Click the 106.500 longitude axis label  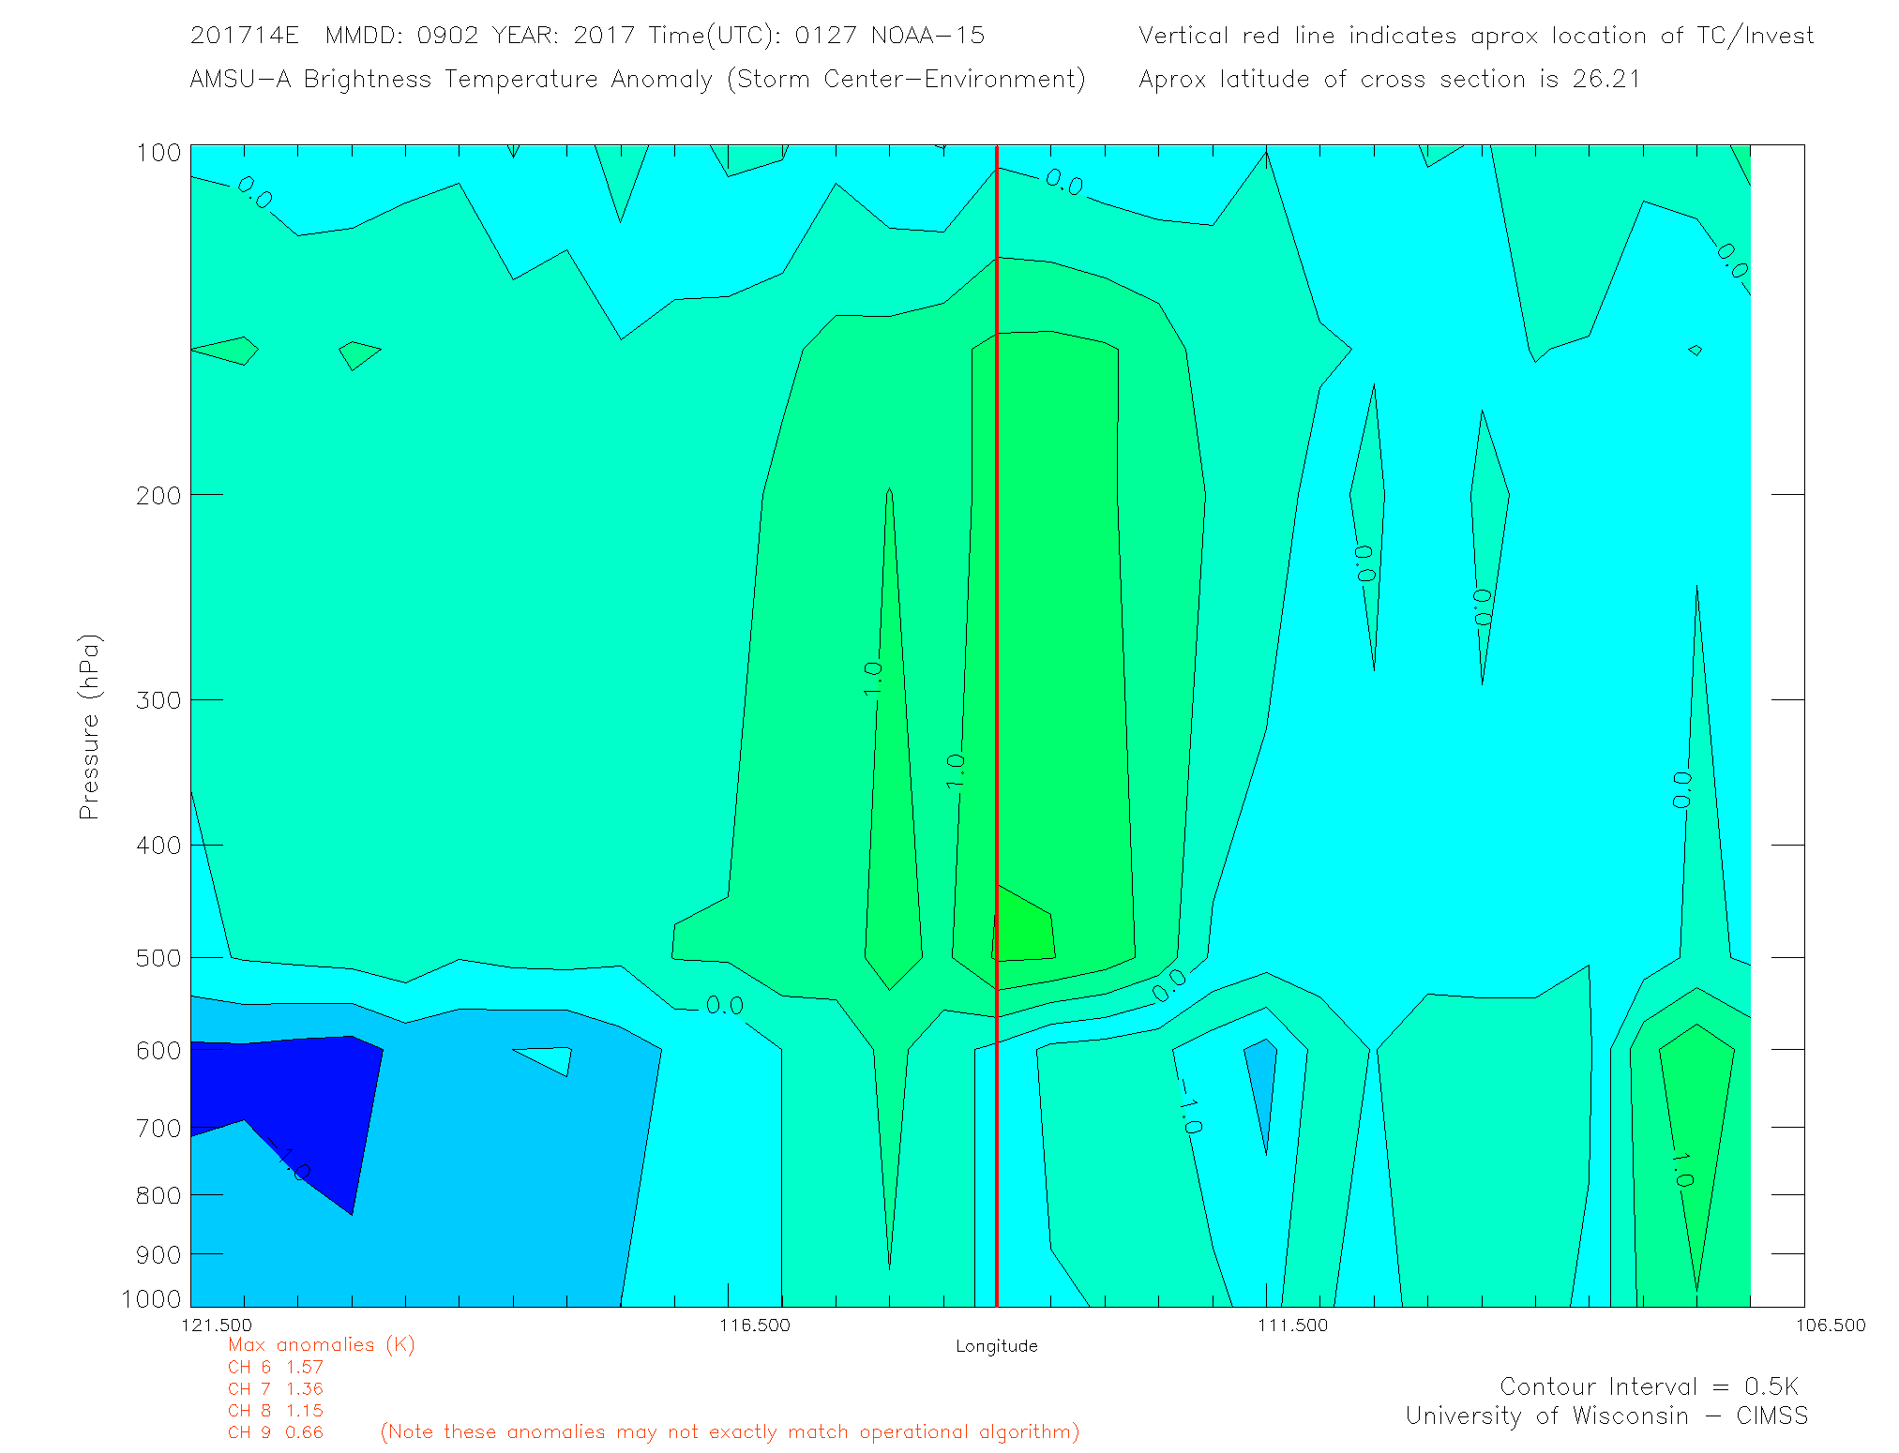pyautogui.click(x=1830, y=1325)
